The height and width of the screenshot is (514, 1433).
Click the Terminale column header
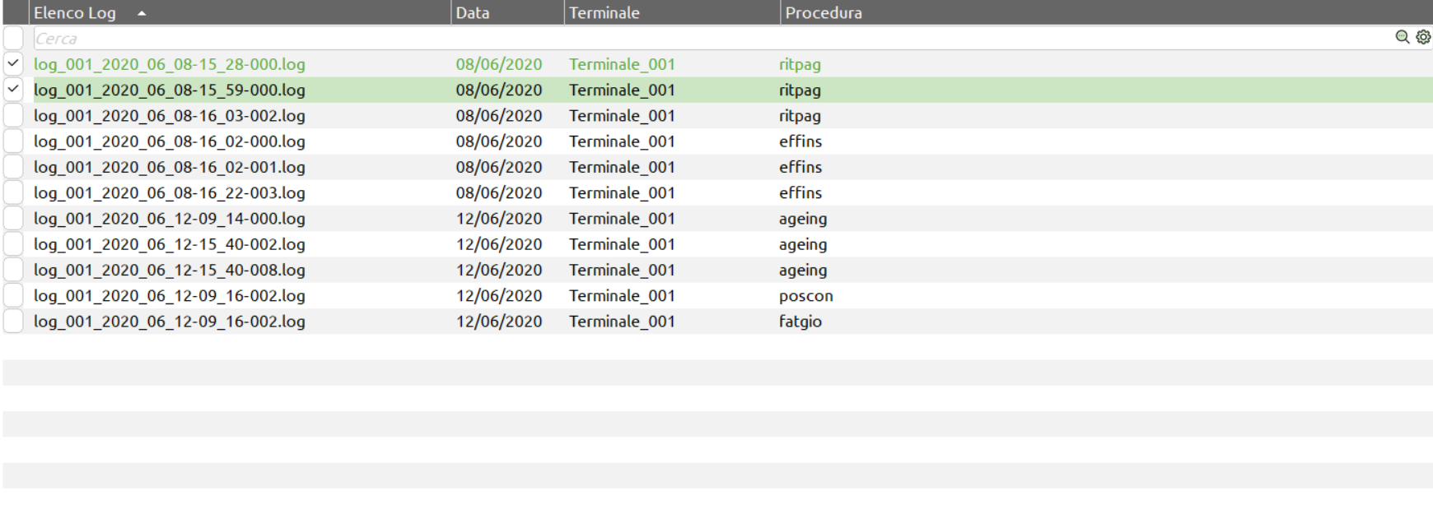pyautogui.click(x=604, y=13)
